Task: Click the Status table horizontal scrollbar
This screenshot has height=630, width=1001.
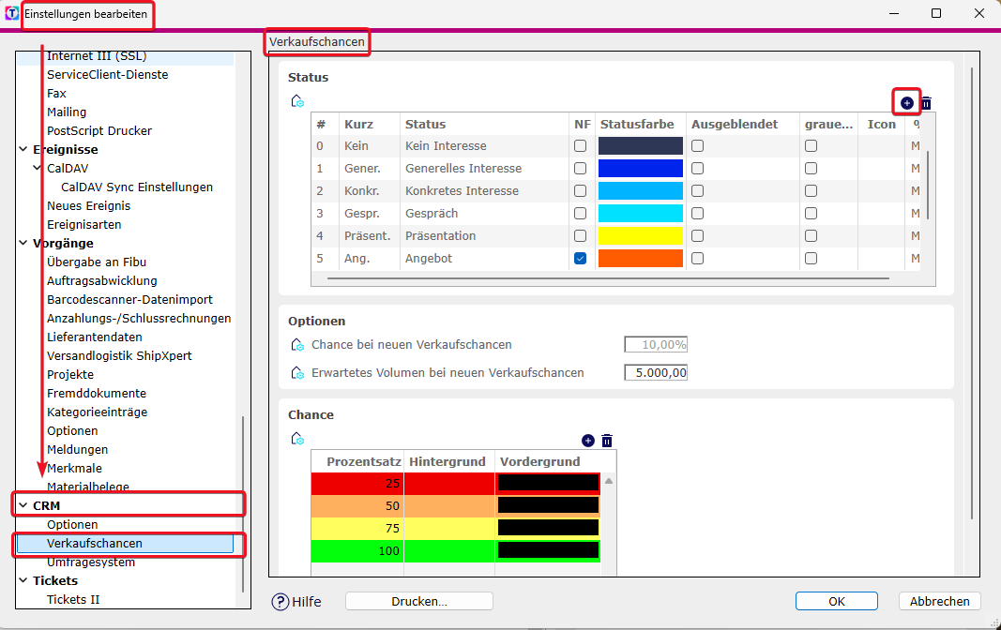Action: 608,278
